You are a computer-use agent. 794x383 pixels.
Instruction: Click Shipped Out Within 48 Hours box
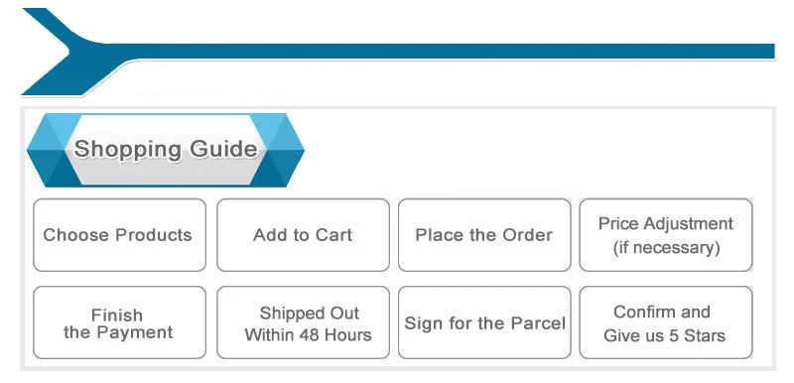point(303,322)
